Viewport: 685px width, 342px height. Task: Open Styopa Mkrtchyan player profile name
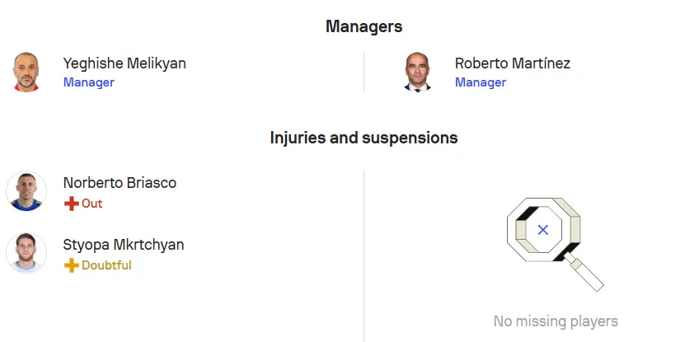pyautogui.click(x=124, y=245)
